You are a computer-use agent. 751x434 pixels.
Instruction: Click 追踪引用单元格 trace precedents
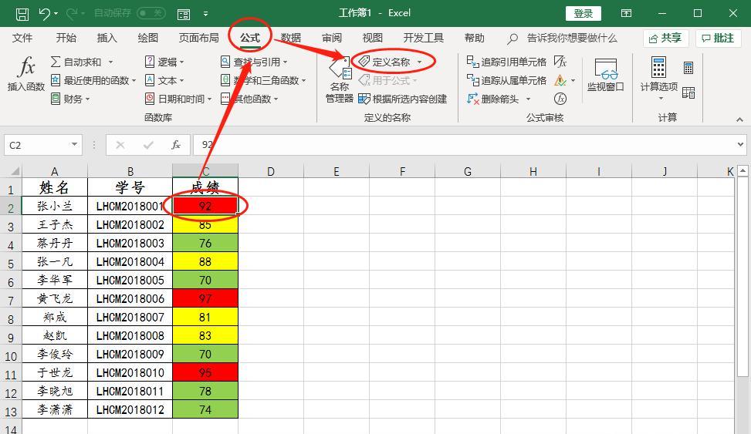[x=506, y=62]
